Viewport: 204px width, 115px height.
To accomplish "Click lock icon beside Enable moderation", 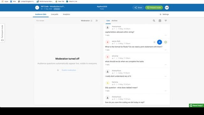I will (x=58, y=70).
